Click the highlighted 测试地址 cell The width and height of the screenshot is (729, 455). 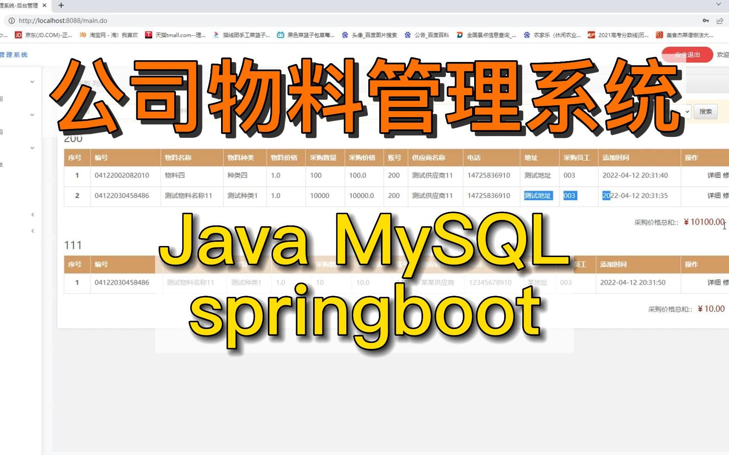[x=538, y=195]
